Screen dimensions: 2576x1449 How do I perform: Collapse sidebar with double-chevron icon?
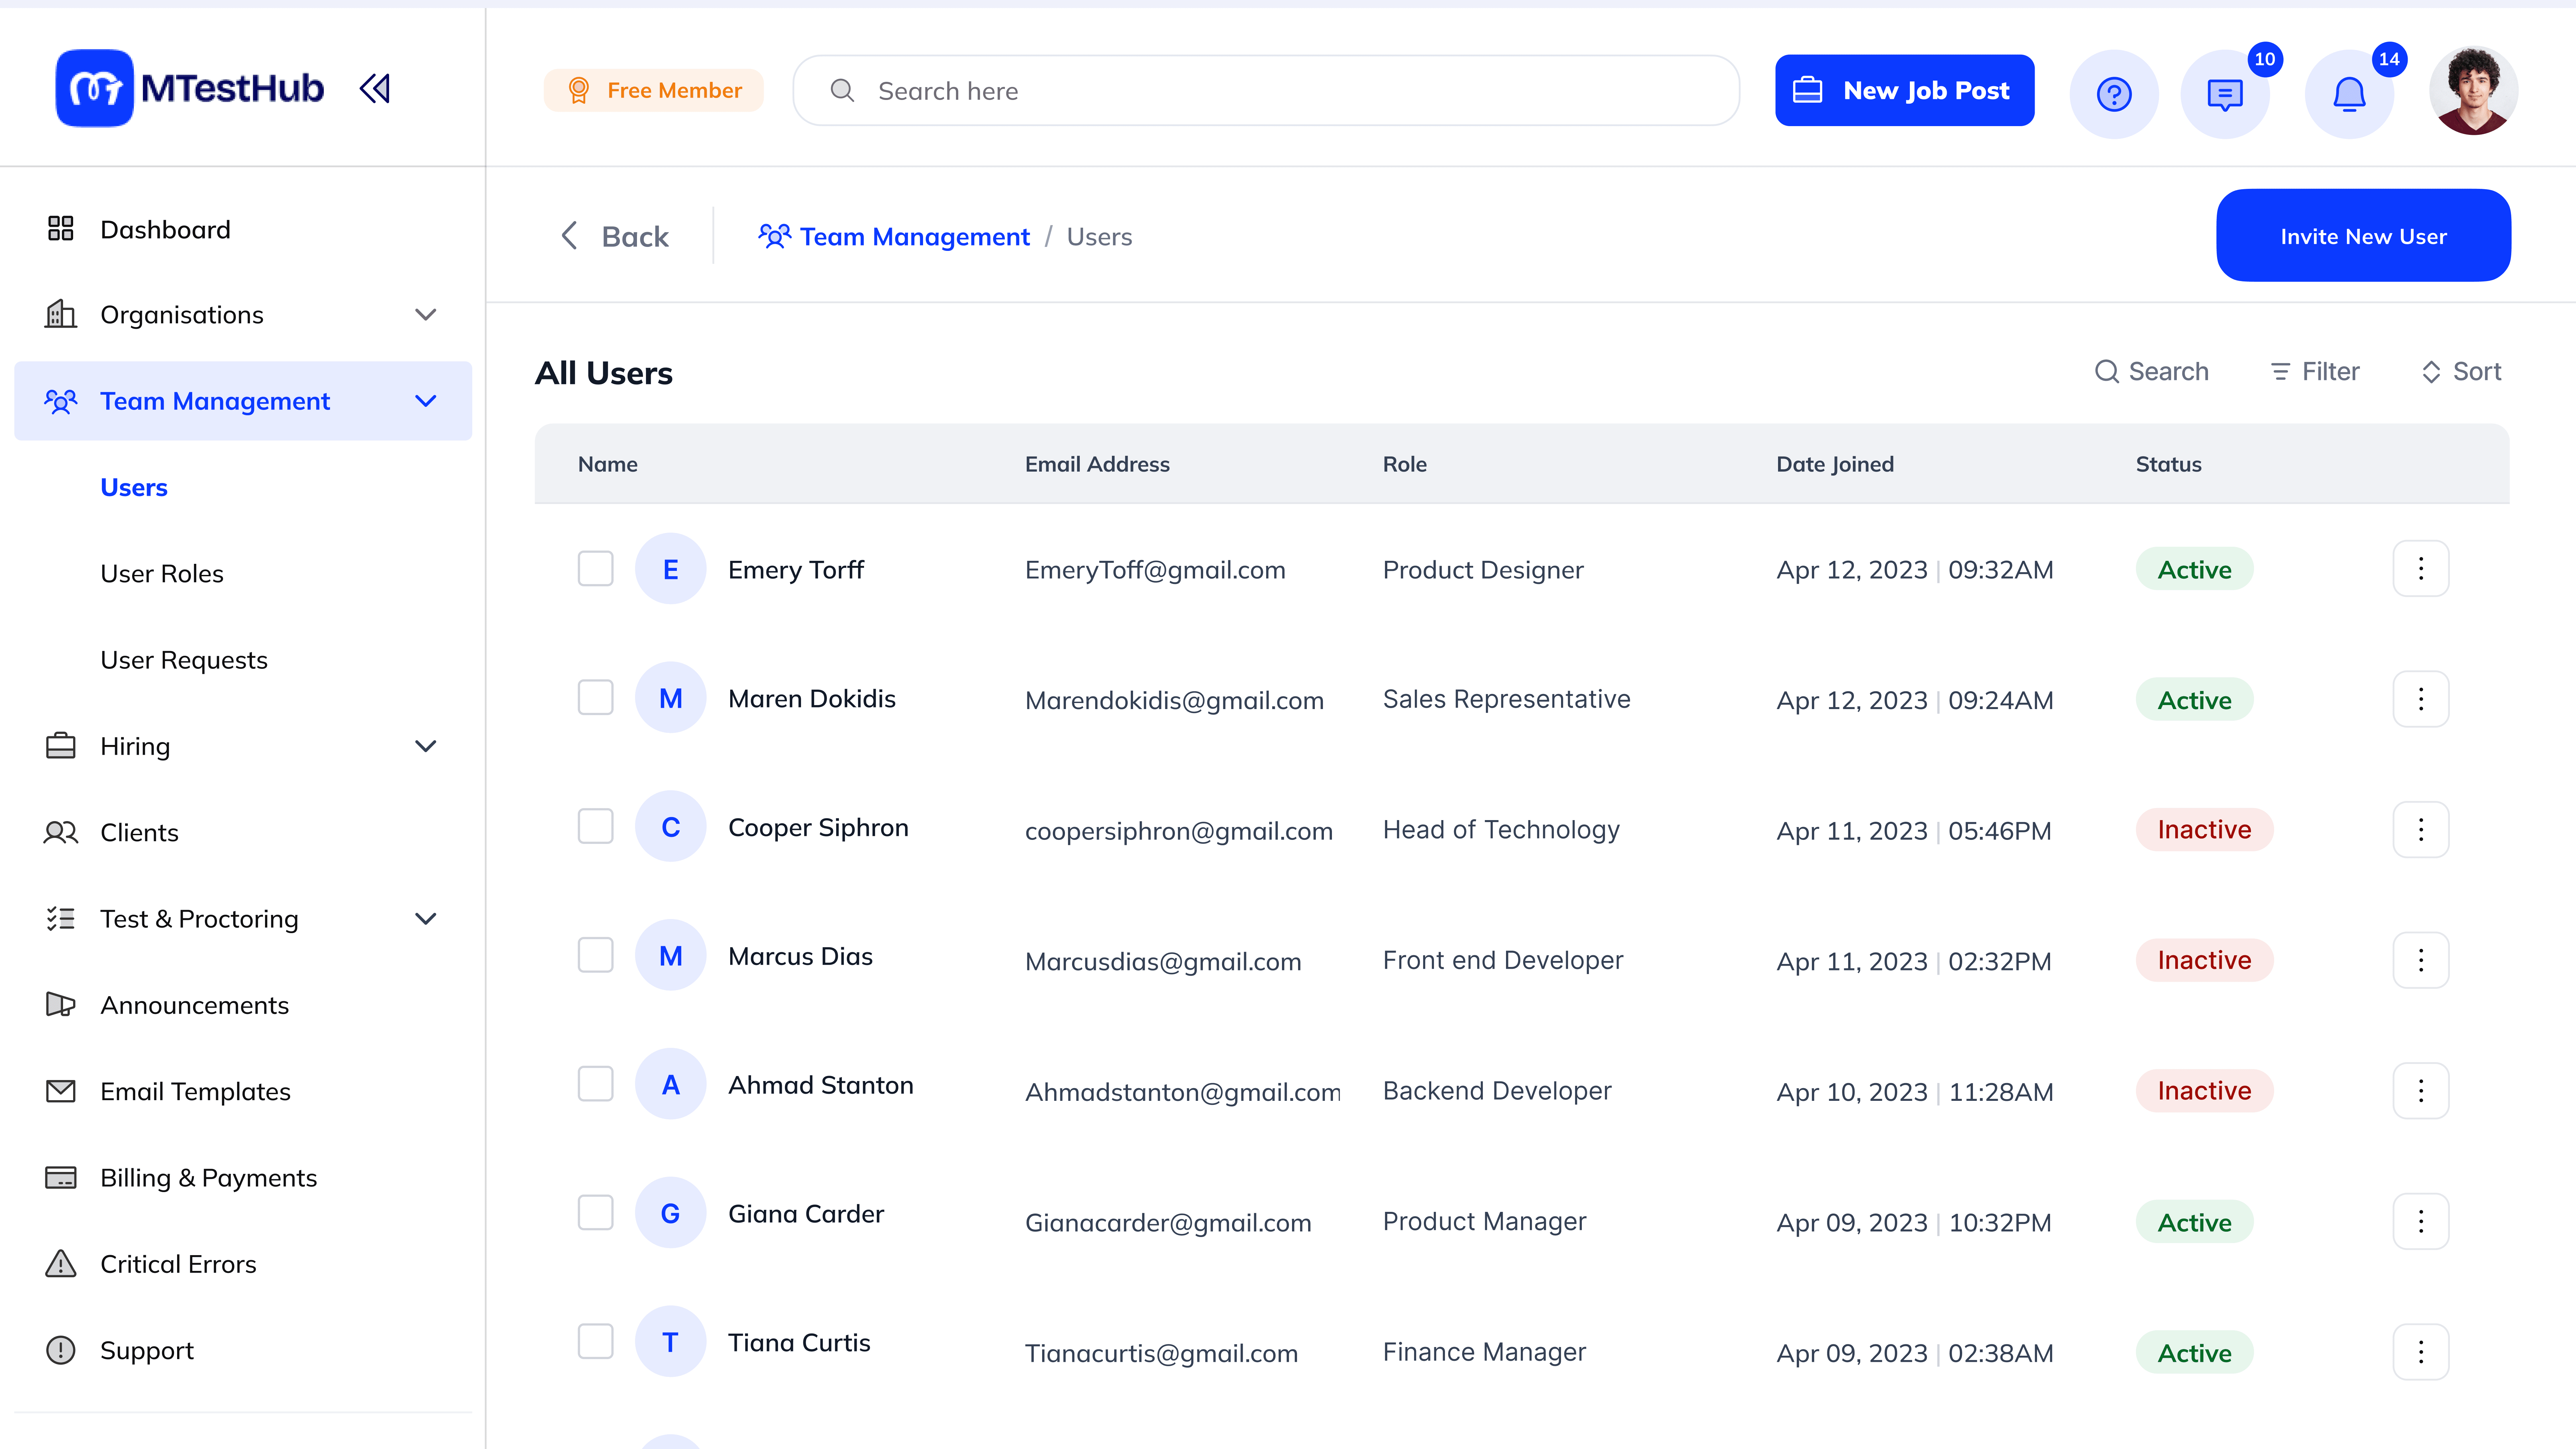pos(375,89)
